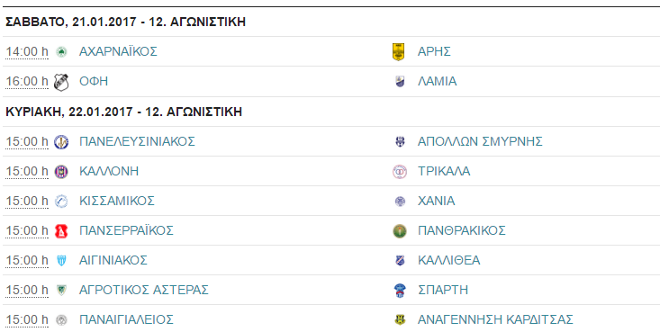Click the 16:00 h match time
Screen dimensions: 660x332
point(27,81)
